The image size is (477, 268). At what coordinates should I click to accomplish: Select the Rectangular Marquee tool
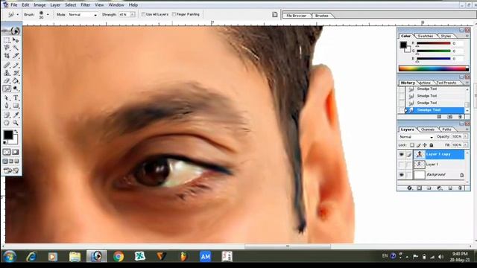[7, 40]
